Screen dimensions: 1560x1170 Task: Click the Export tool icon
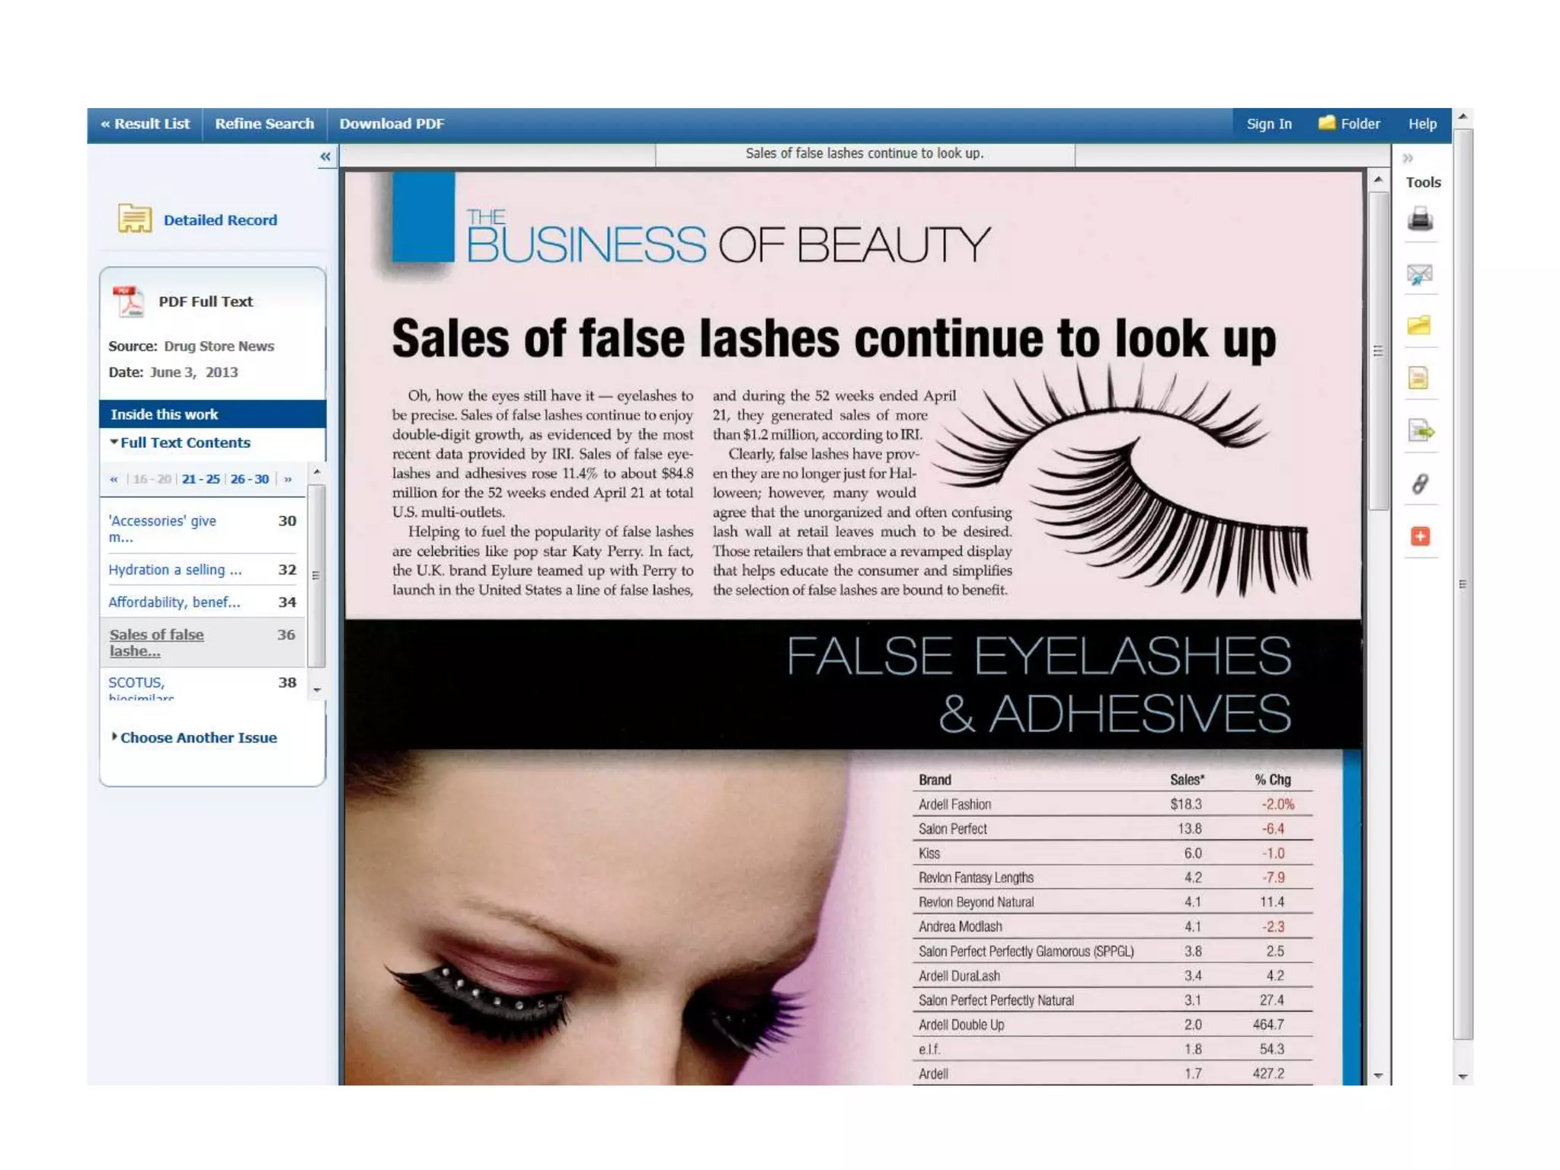point(1420,431)
